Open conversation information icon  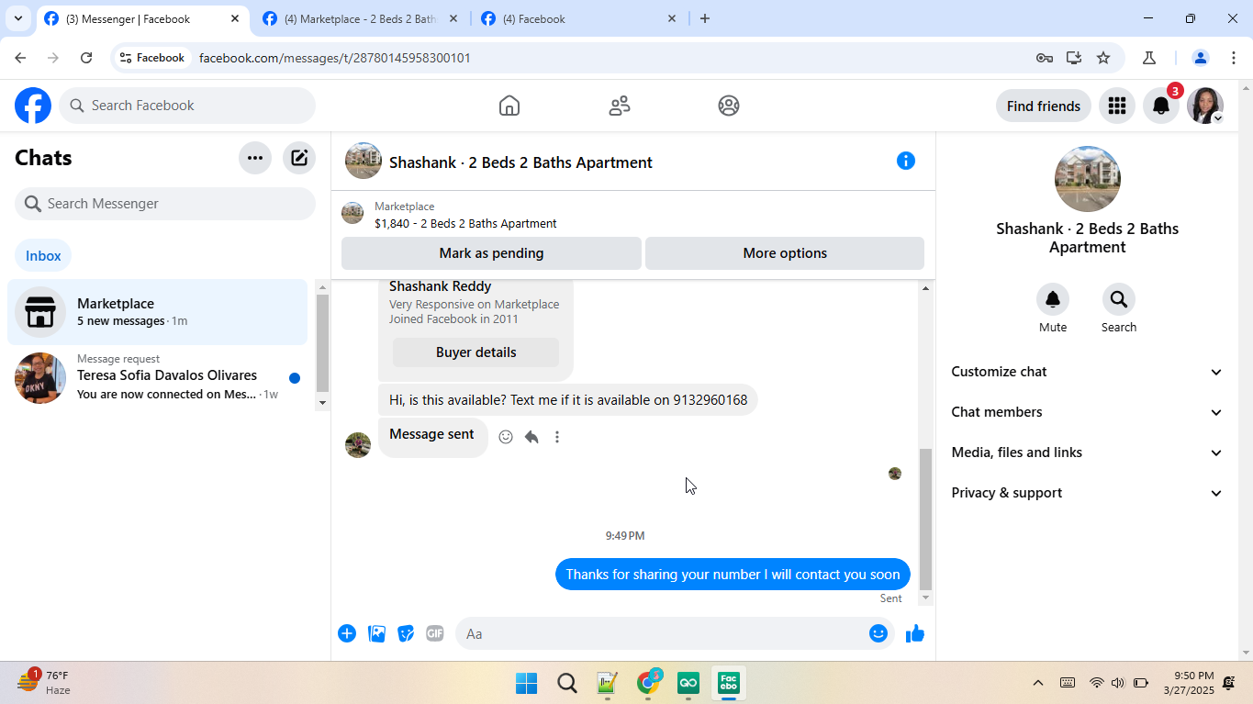[x=906, y=162]
